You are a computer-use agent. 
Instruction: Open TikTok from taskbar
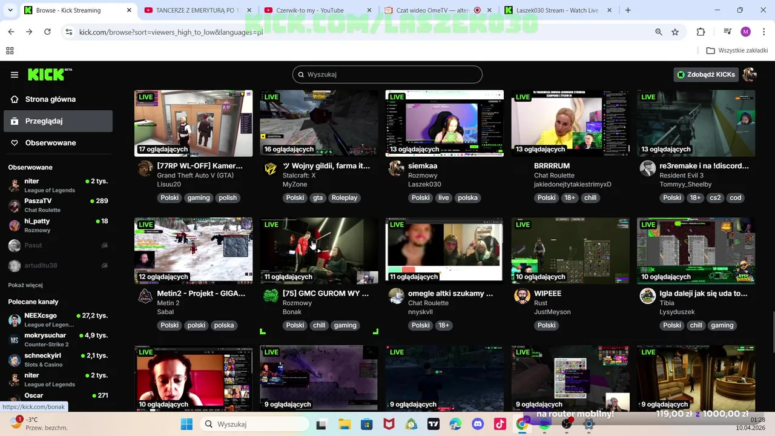coord(500,424)
